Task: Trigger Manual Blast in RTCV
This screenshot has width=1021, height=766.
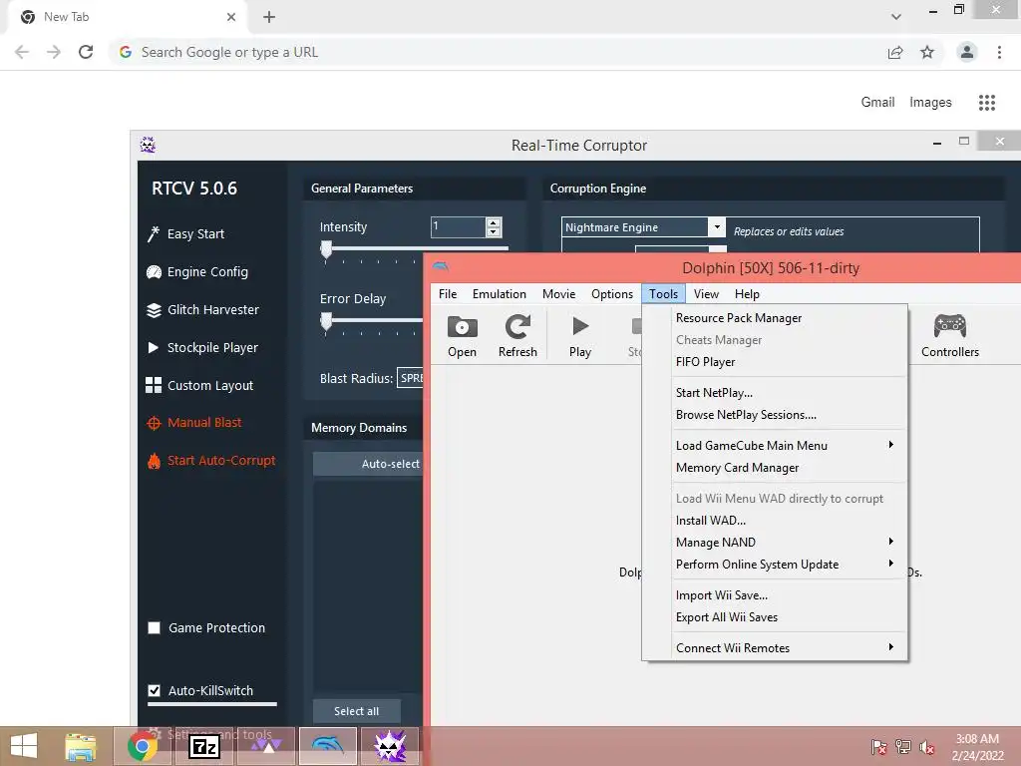Action: click(194, 423)
